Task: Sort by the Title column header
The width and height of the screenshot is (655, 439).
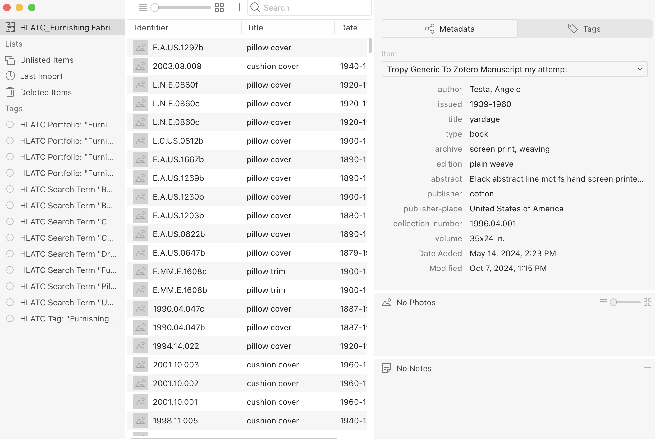Action: [288, 28]
